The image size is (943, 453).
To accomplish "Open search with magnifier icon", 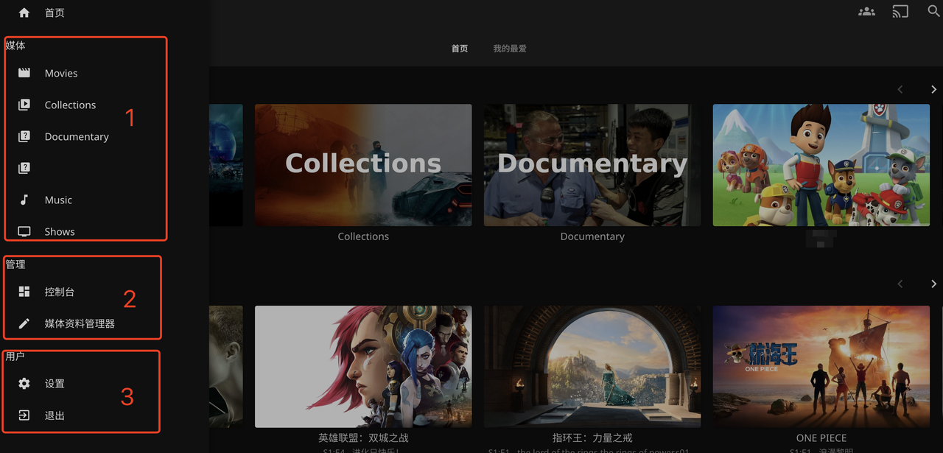I will [x=933, y=12].
